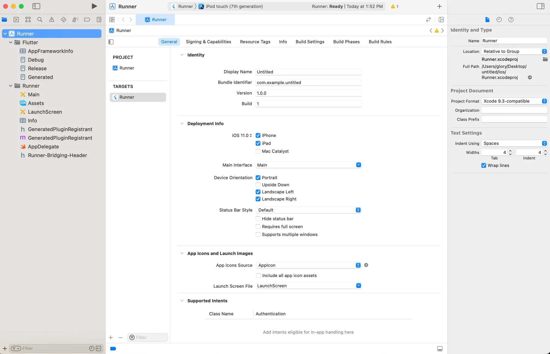This screenshot has width=550, height=354.
Task: Collapse the Flutter folder in navigator
Action: [11, 42]
